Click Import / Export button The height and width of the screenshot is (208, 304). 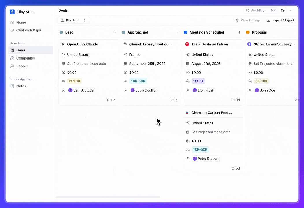(281, 20)
